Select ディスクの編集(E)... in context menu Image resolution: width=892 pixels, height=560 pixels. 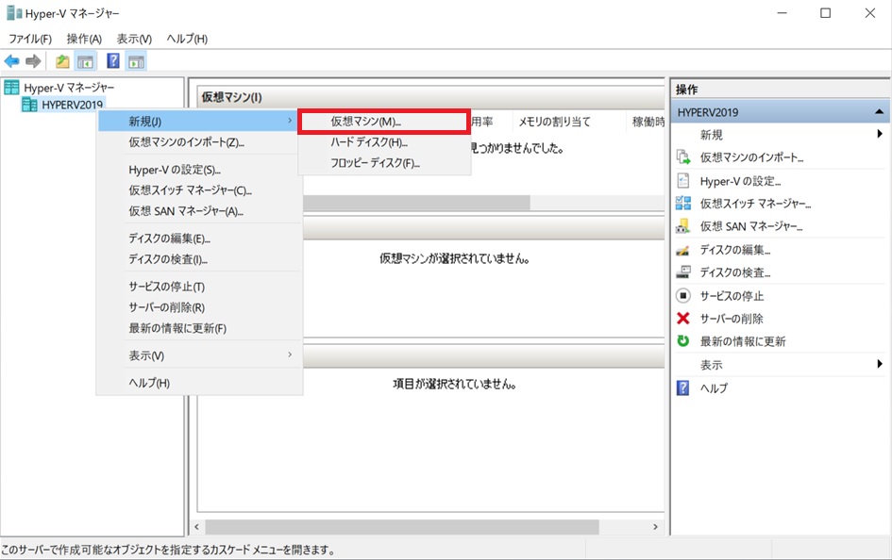tap(198, 239)
